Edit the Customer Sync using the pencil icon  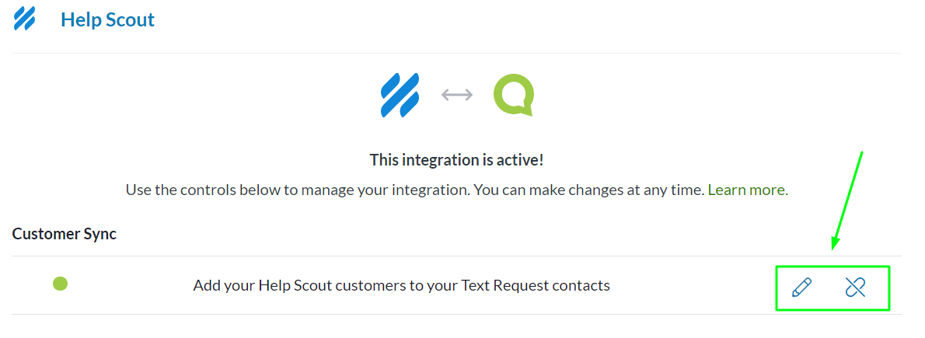point(801,287)
